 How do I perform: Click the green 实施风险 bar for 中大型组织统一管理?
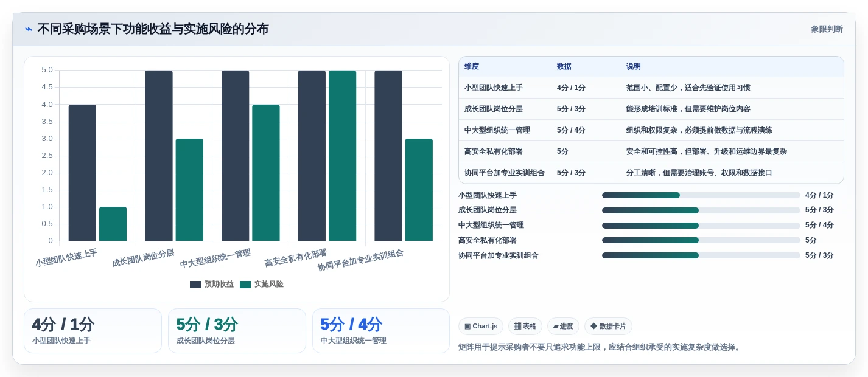(x=266, y=173)
